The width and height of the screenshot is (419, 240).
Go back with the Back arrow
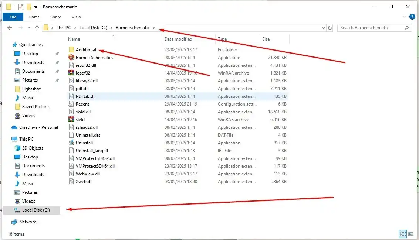click(10, 28)
